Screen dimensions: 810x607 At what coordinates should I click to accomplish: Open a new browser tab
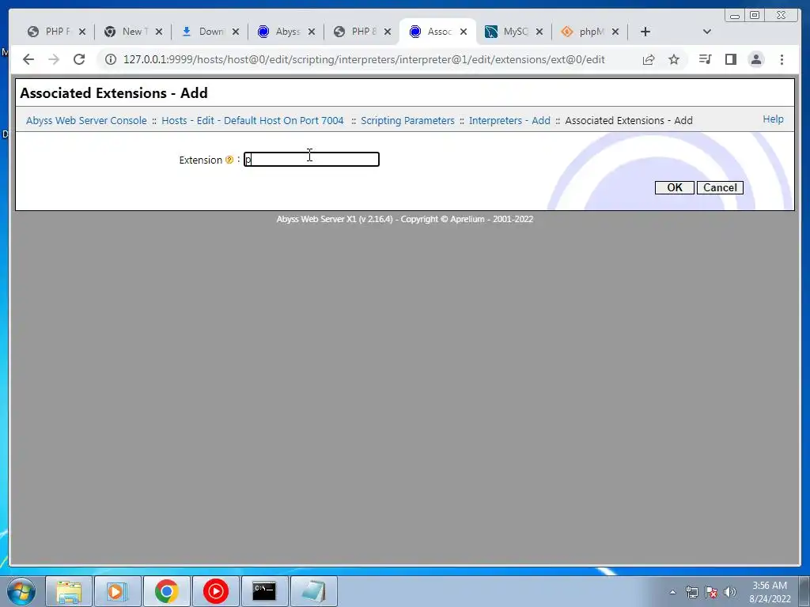click(x=645, y=32)
